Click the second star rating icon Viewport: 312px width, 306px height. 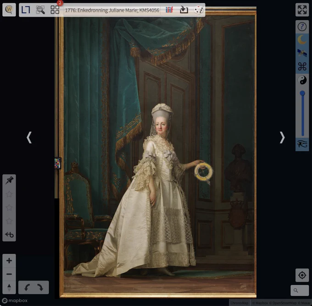click(x=9, y=208)
